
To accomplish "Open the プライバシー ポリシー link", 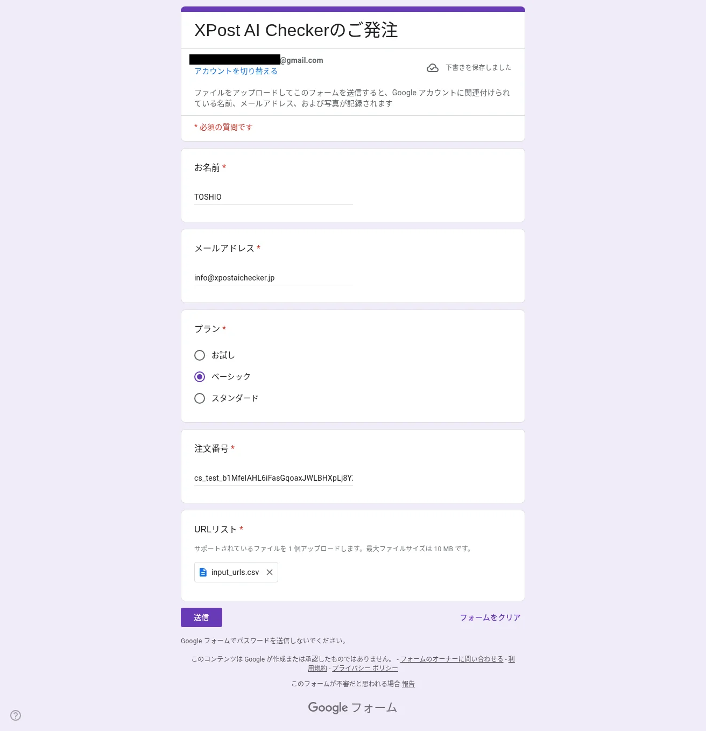I will (x=365, y=668).
